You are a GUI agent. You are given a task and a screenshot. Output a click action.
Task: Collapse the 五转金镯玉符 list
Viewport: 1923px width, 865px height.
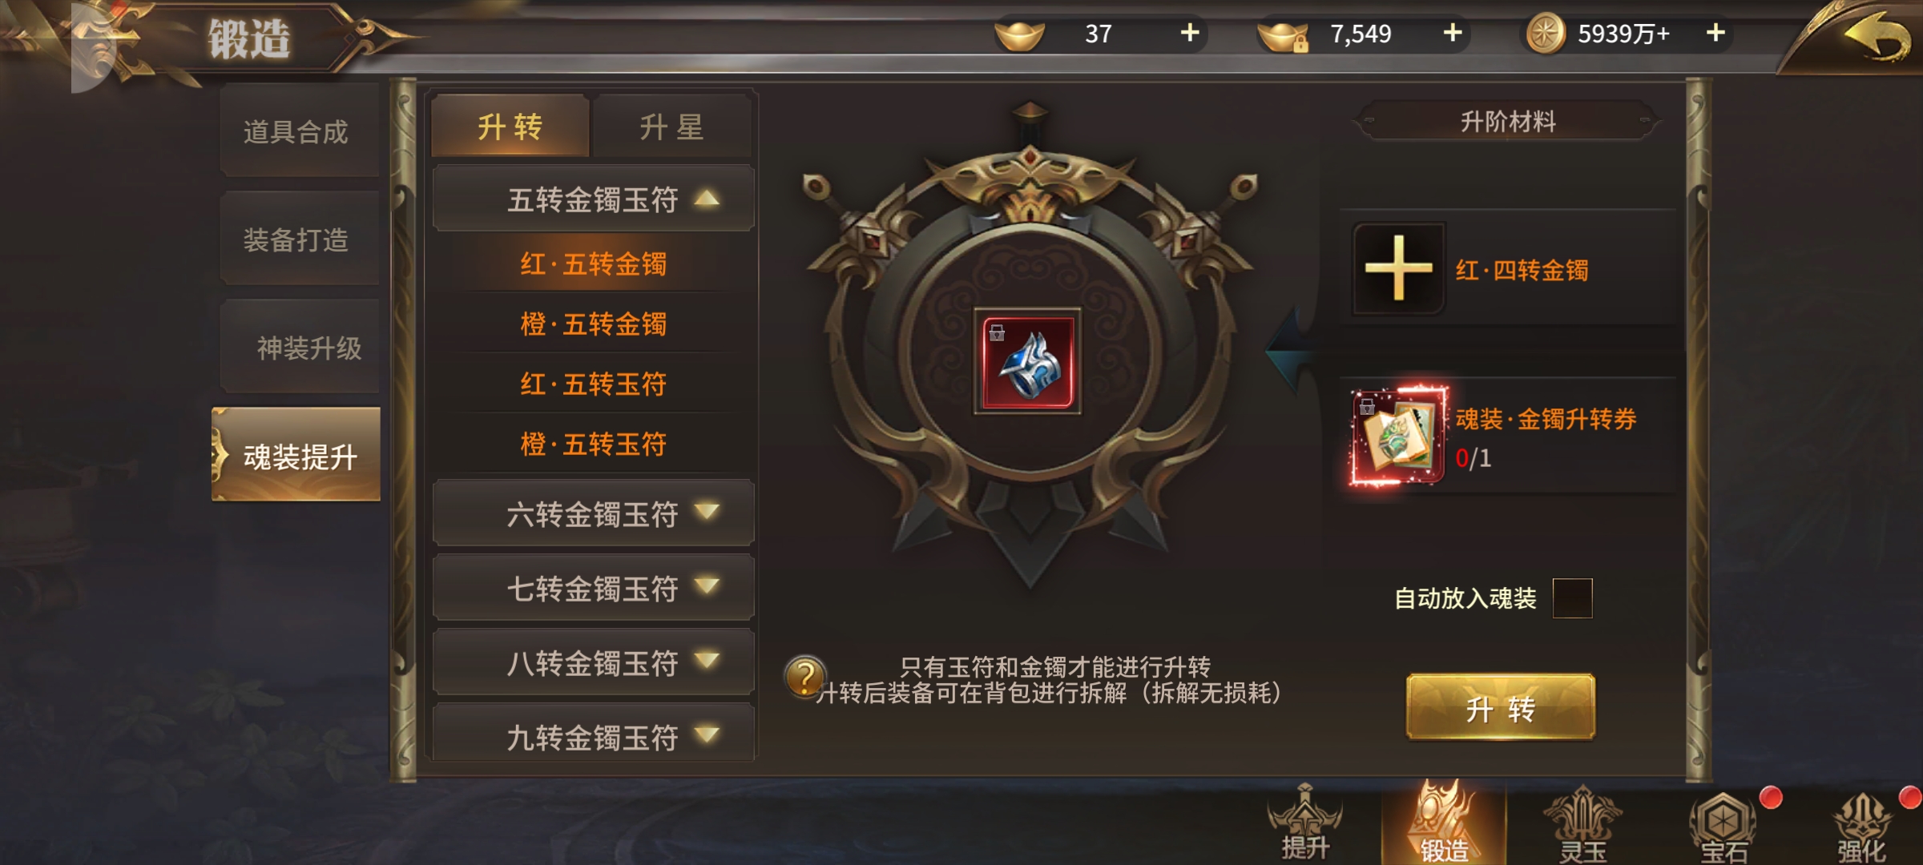pyautogui.click(x=593, y=199)
